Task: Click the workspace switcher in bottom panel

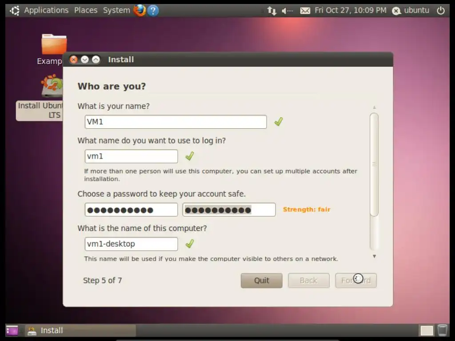Action: [427, 330]
